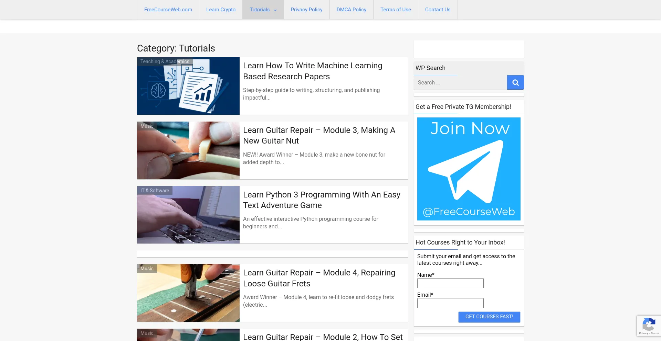661x341 pixels.
Task: Click the guitar nut making thumbnail
Action: (188, 150)
